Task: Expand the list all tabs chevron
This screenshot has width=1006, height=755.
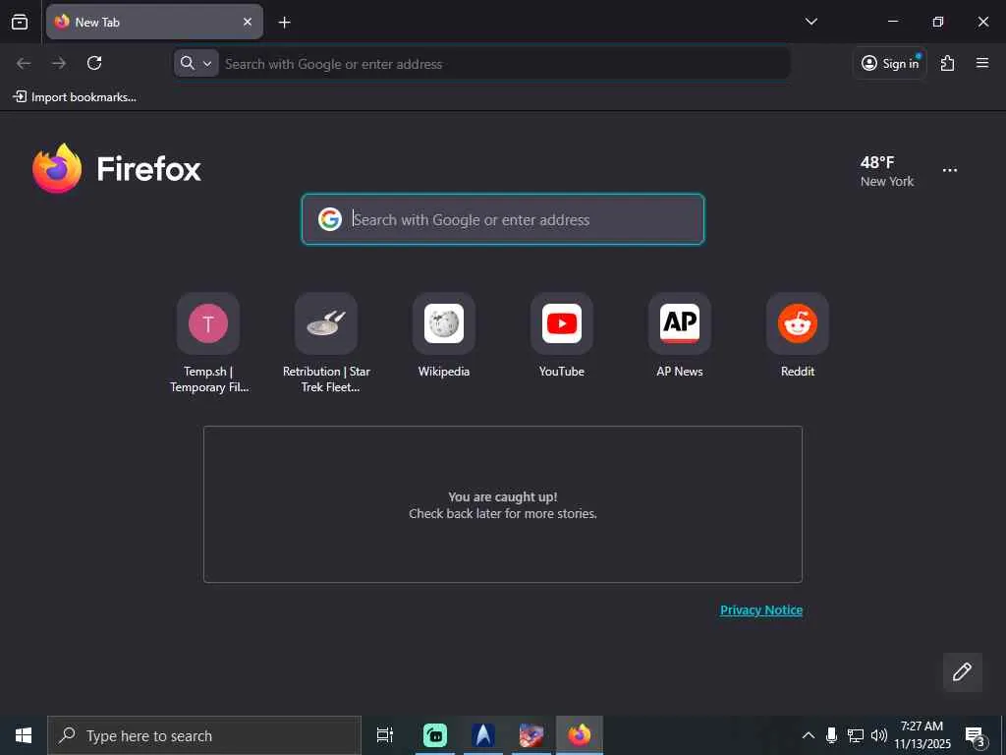Action: (x=810, y=22)
